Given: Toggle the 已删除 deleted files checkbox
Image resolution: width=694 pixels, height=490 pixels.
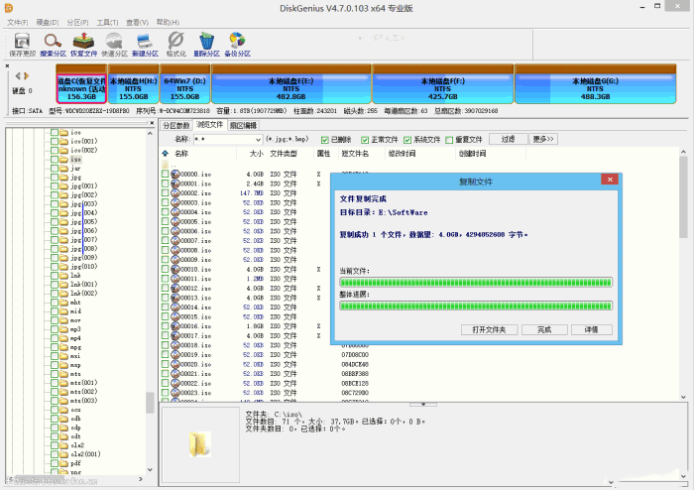Looking at the screenshot, I should [x=324, y=140].
